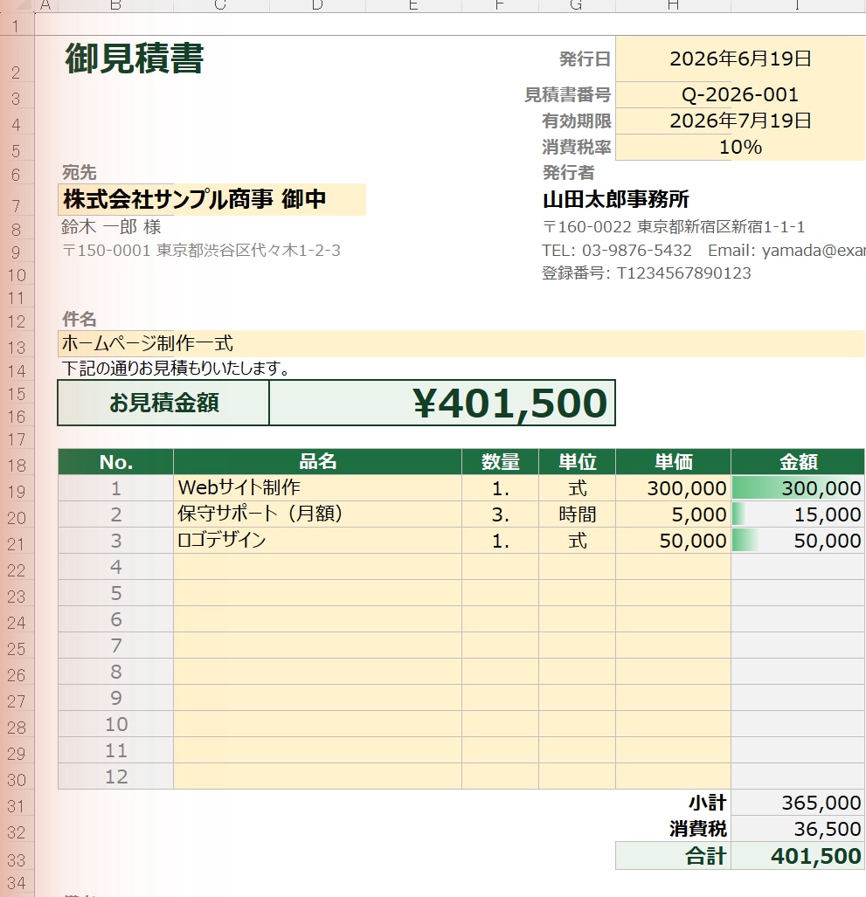Click the issuer name 山田太郎事務所
This screenshot has height=897, width=866.
click(616, 200)
